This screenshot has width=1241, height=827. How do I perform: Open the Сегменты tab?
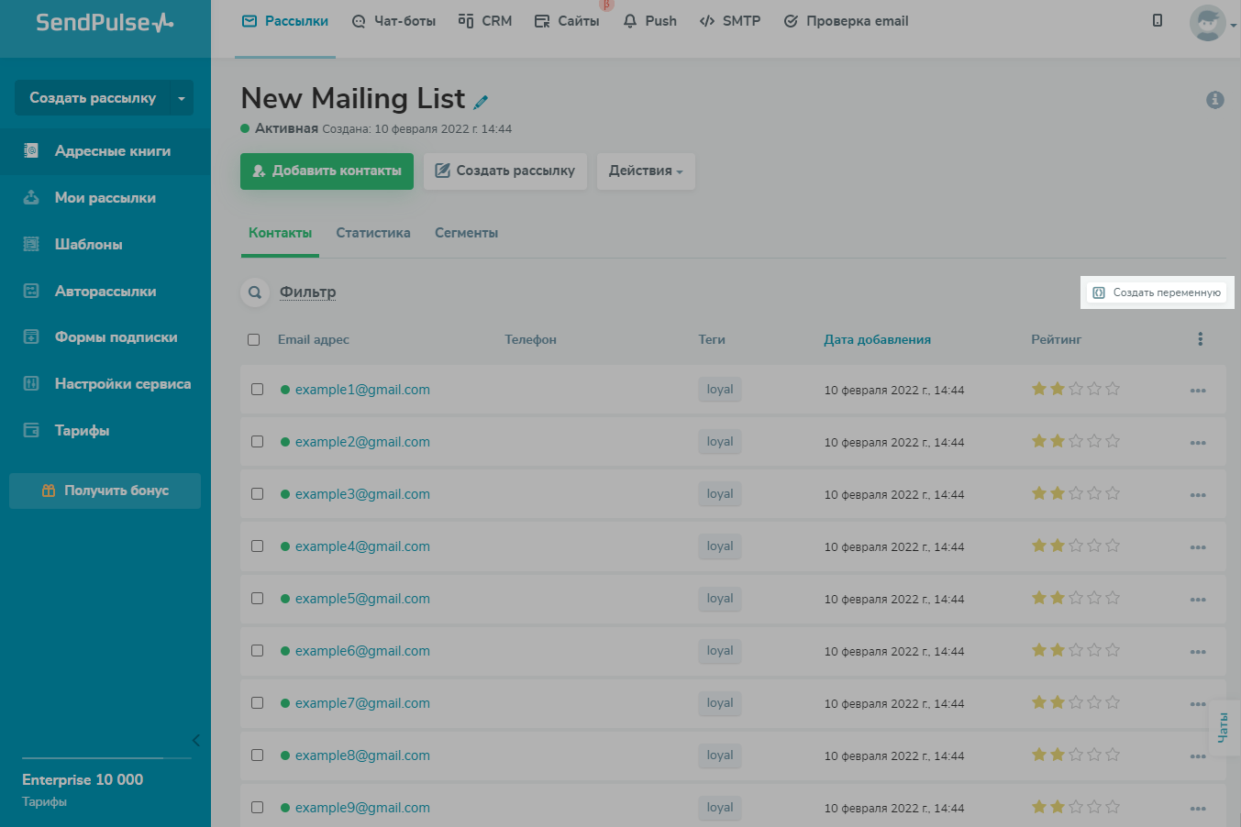[x=466, y=233]
